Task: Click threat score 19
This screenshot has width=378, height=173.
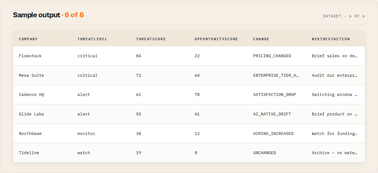Action: tap(139, 153)
